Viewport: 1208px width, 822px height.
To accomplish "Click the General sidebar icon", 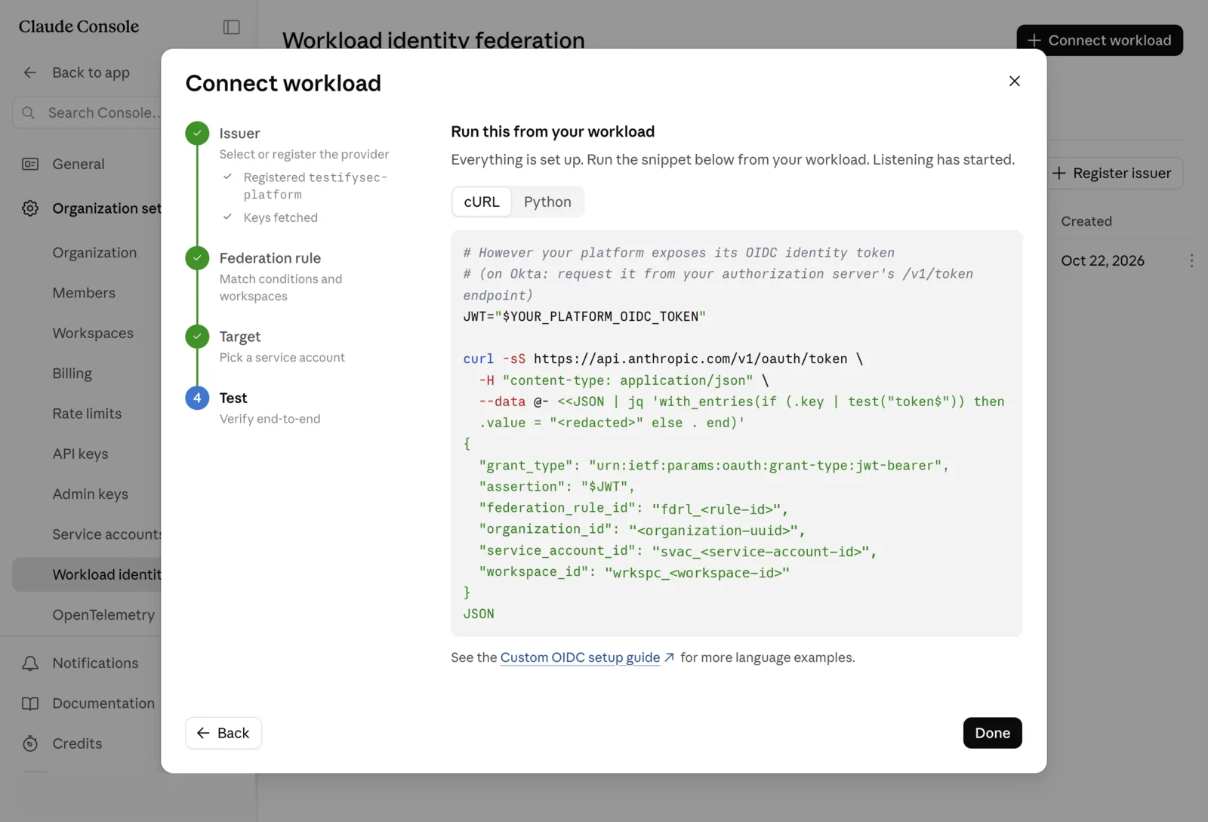I will [30, 164].
